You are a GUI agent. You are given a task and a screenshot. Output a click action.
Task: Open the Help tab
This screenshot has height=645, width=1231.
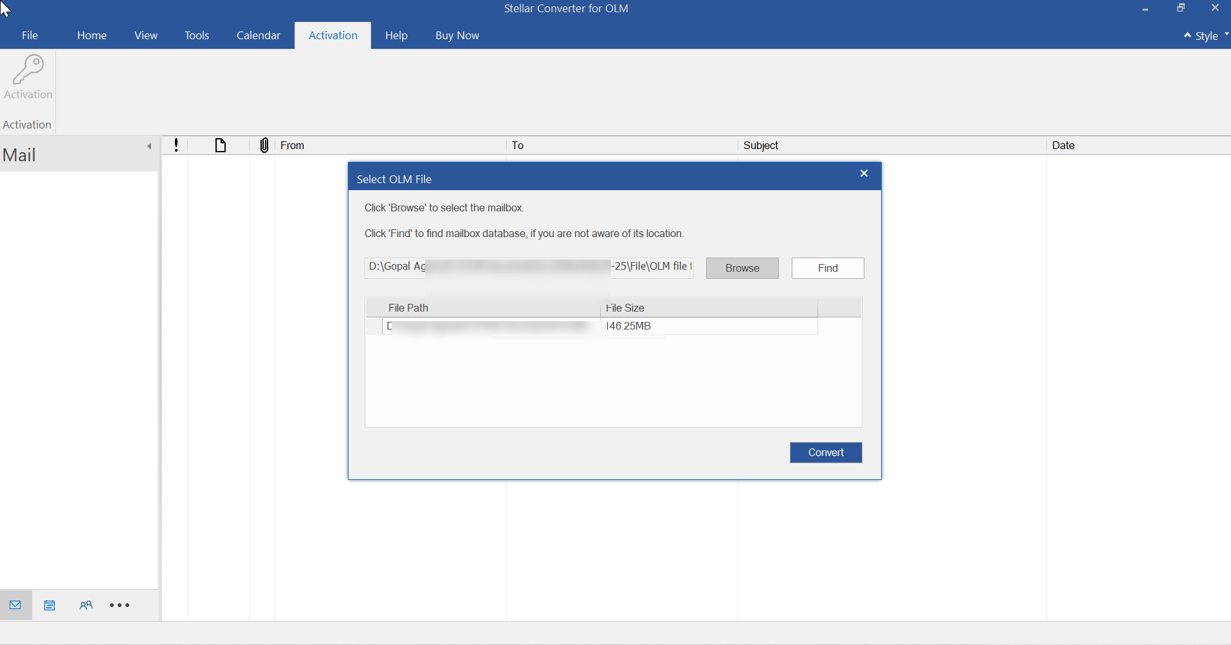396,35
